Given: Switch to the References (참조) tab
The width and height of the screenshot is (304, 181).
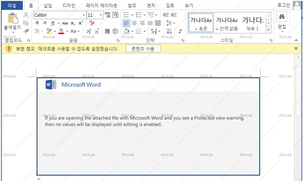Looking at the screenshot, I should [x=132, y=6].
